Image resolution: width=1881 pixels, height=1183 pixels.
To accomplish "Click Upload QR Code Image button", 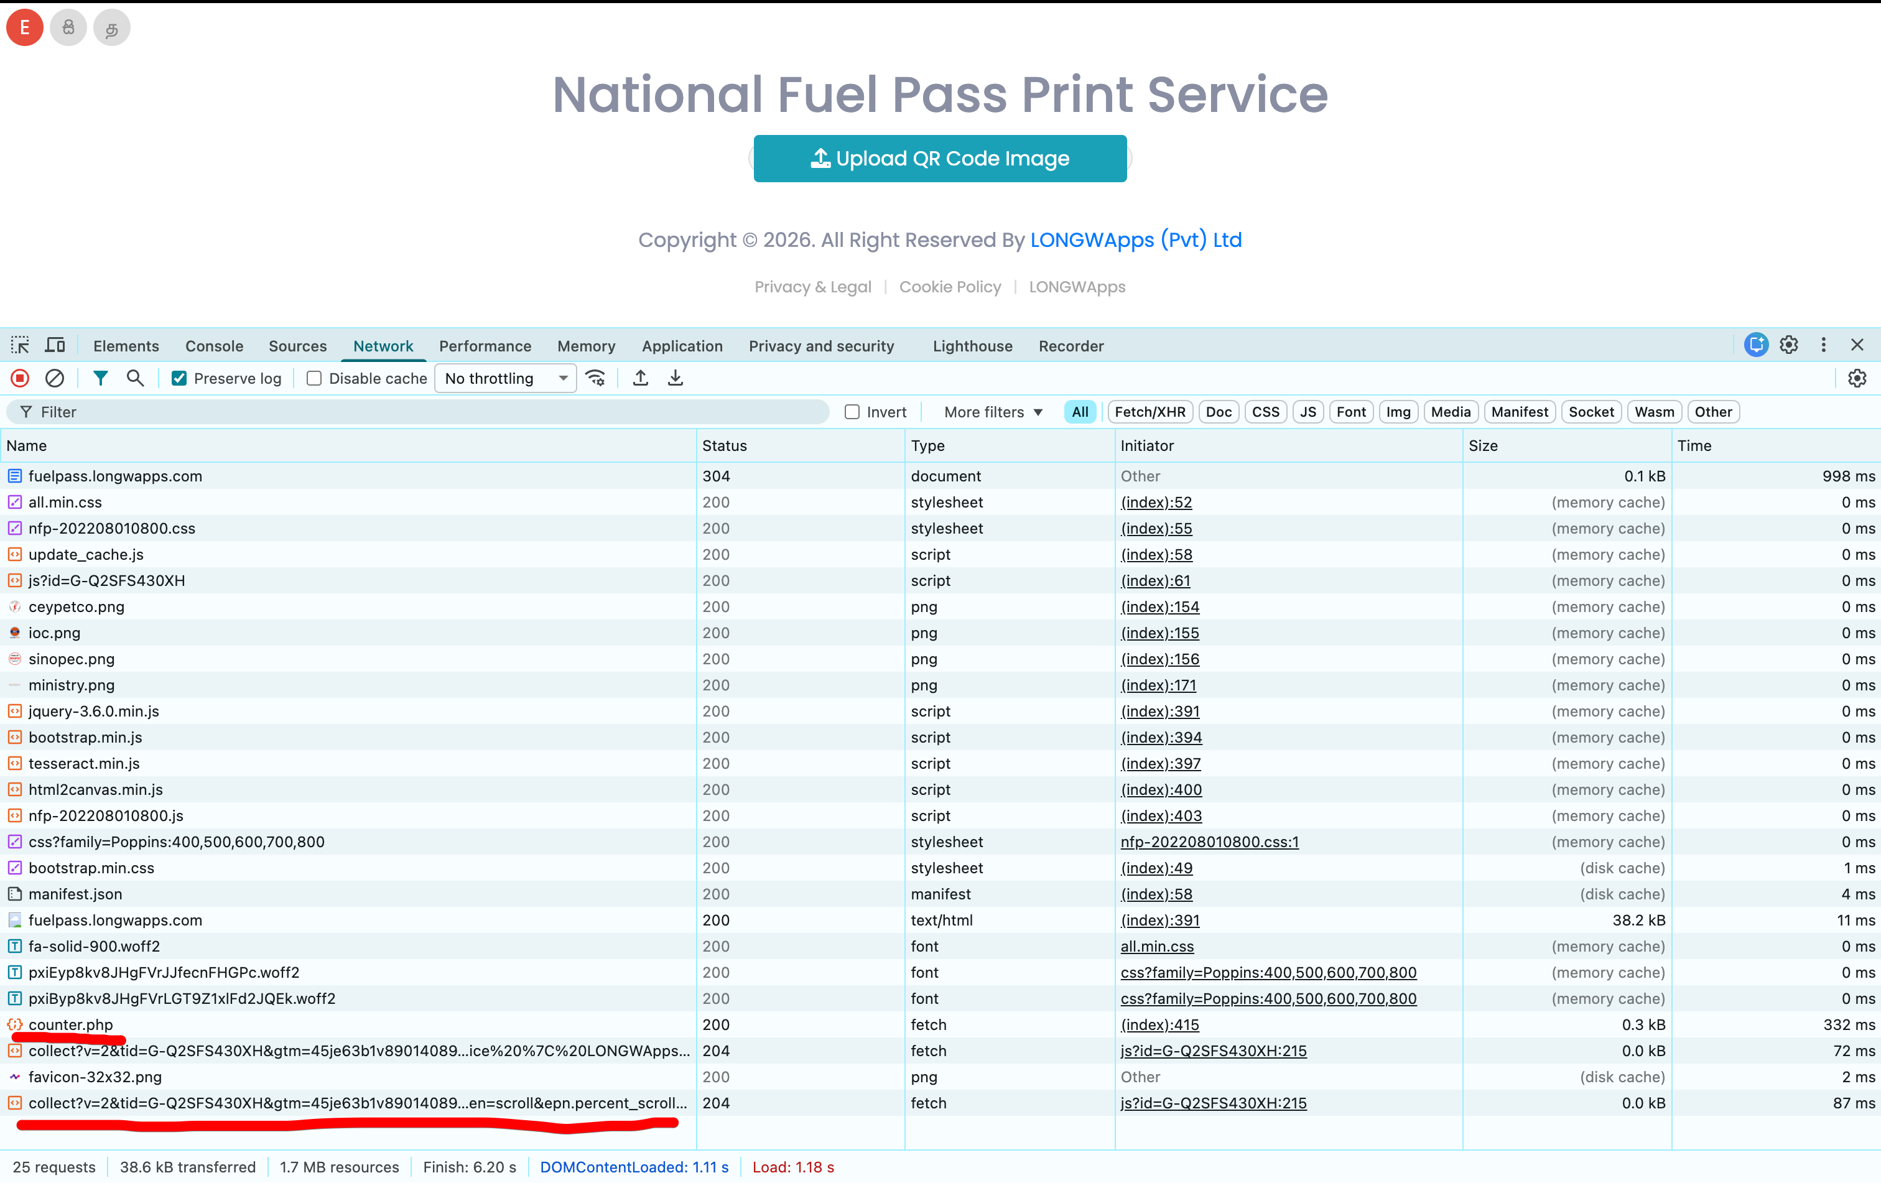I will [940, 159].
